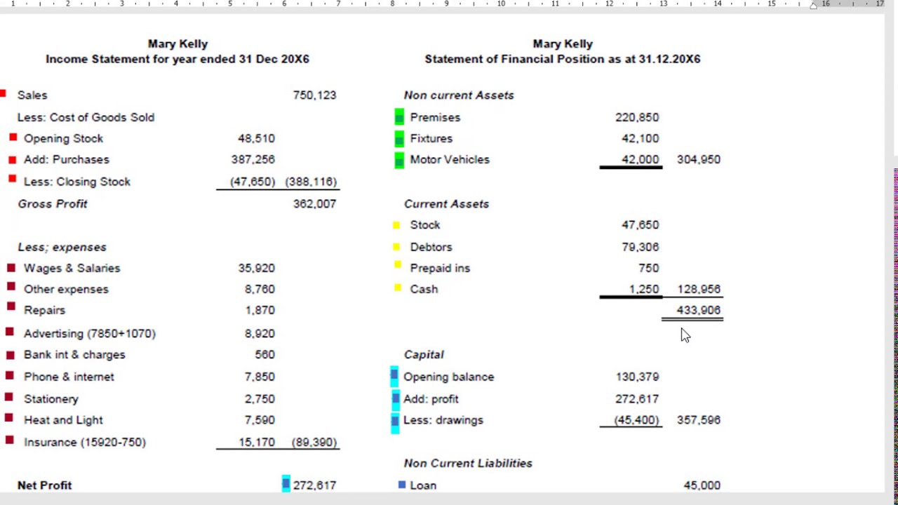Click current assets total 128,956
The height and width of the screenshot is (505, 898).
699,290
